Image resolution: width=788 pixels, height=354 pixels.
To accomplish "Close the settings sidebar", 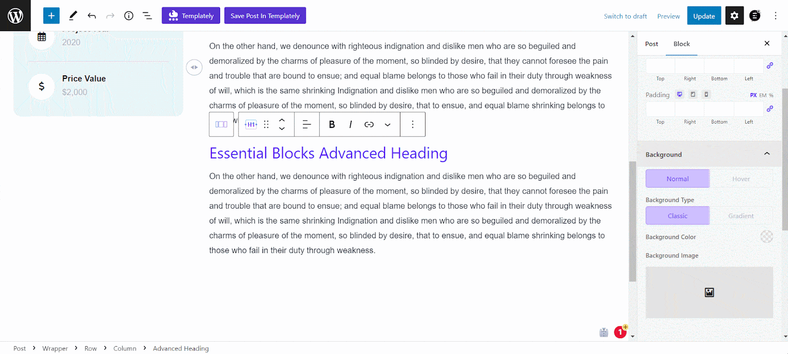I will pos(767,43).
